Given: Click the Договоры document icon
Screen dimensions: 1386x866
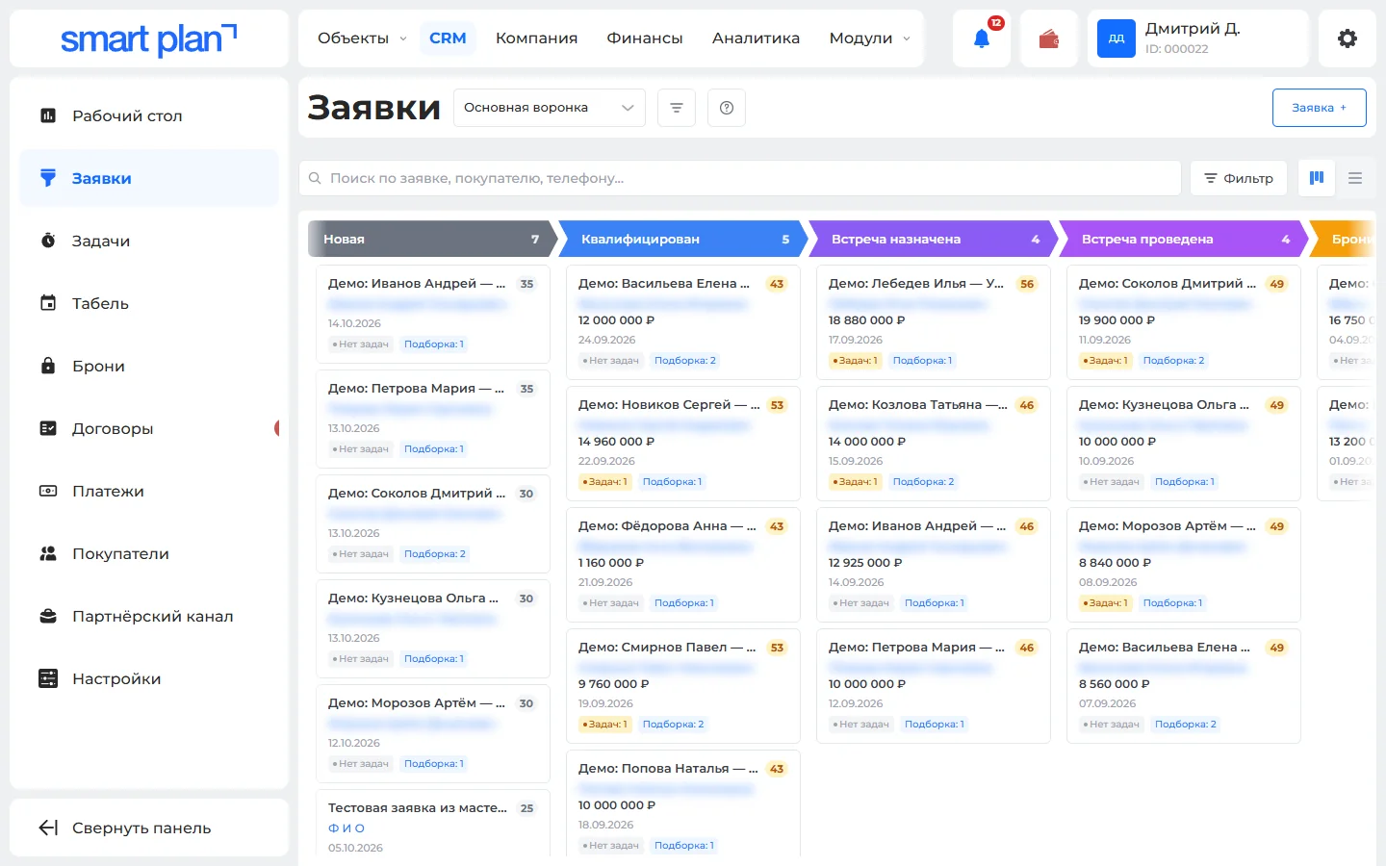Looking at the screenshot, I should 48,428.
